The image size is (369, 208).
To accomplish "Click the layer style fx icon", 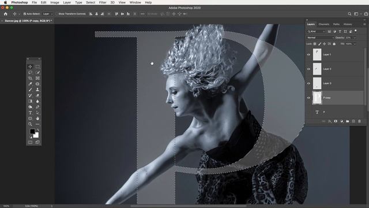I will tap(329, 121).
